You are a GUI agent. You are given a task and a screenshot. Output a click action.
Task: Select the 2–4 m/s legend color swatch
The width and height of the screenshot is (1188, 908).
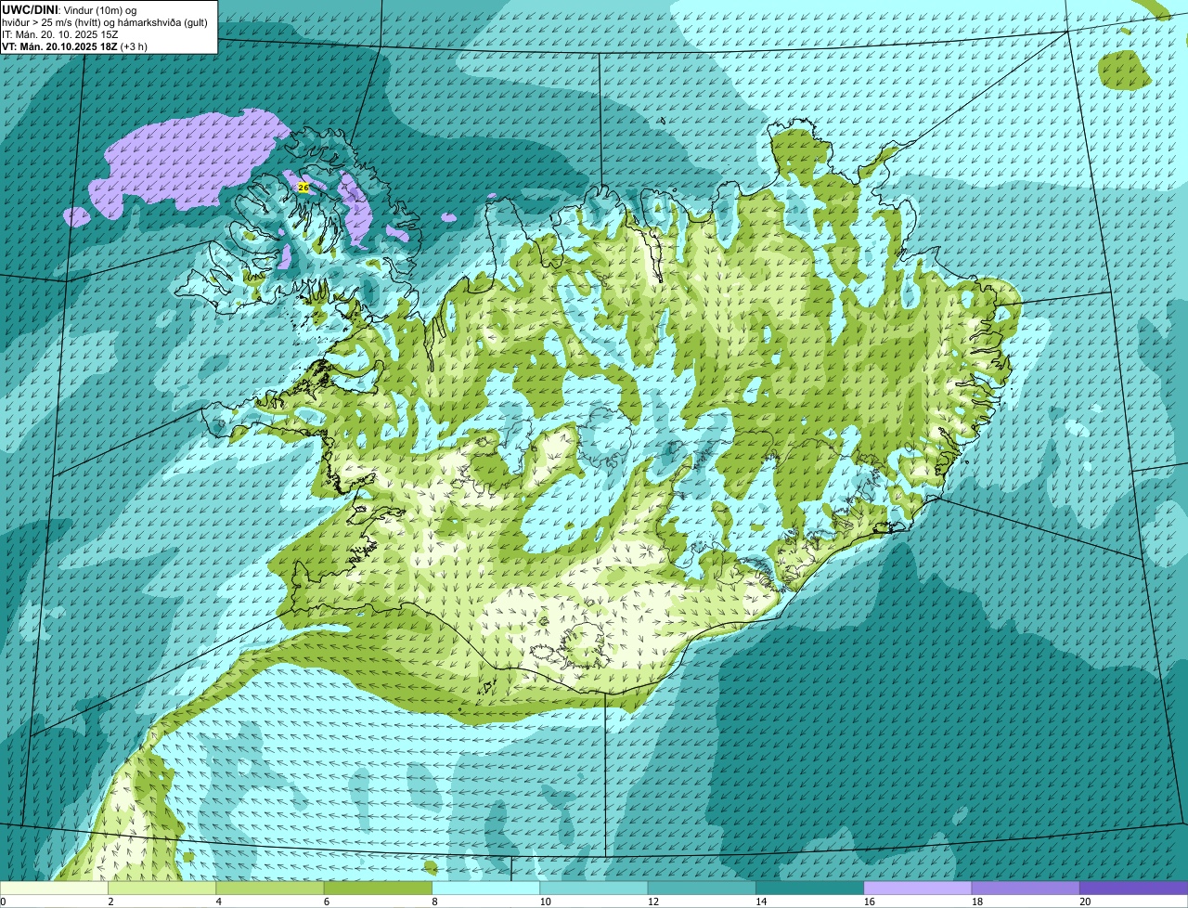162,888
